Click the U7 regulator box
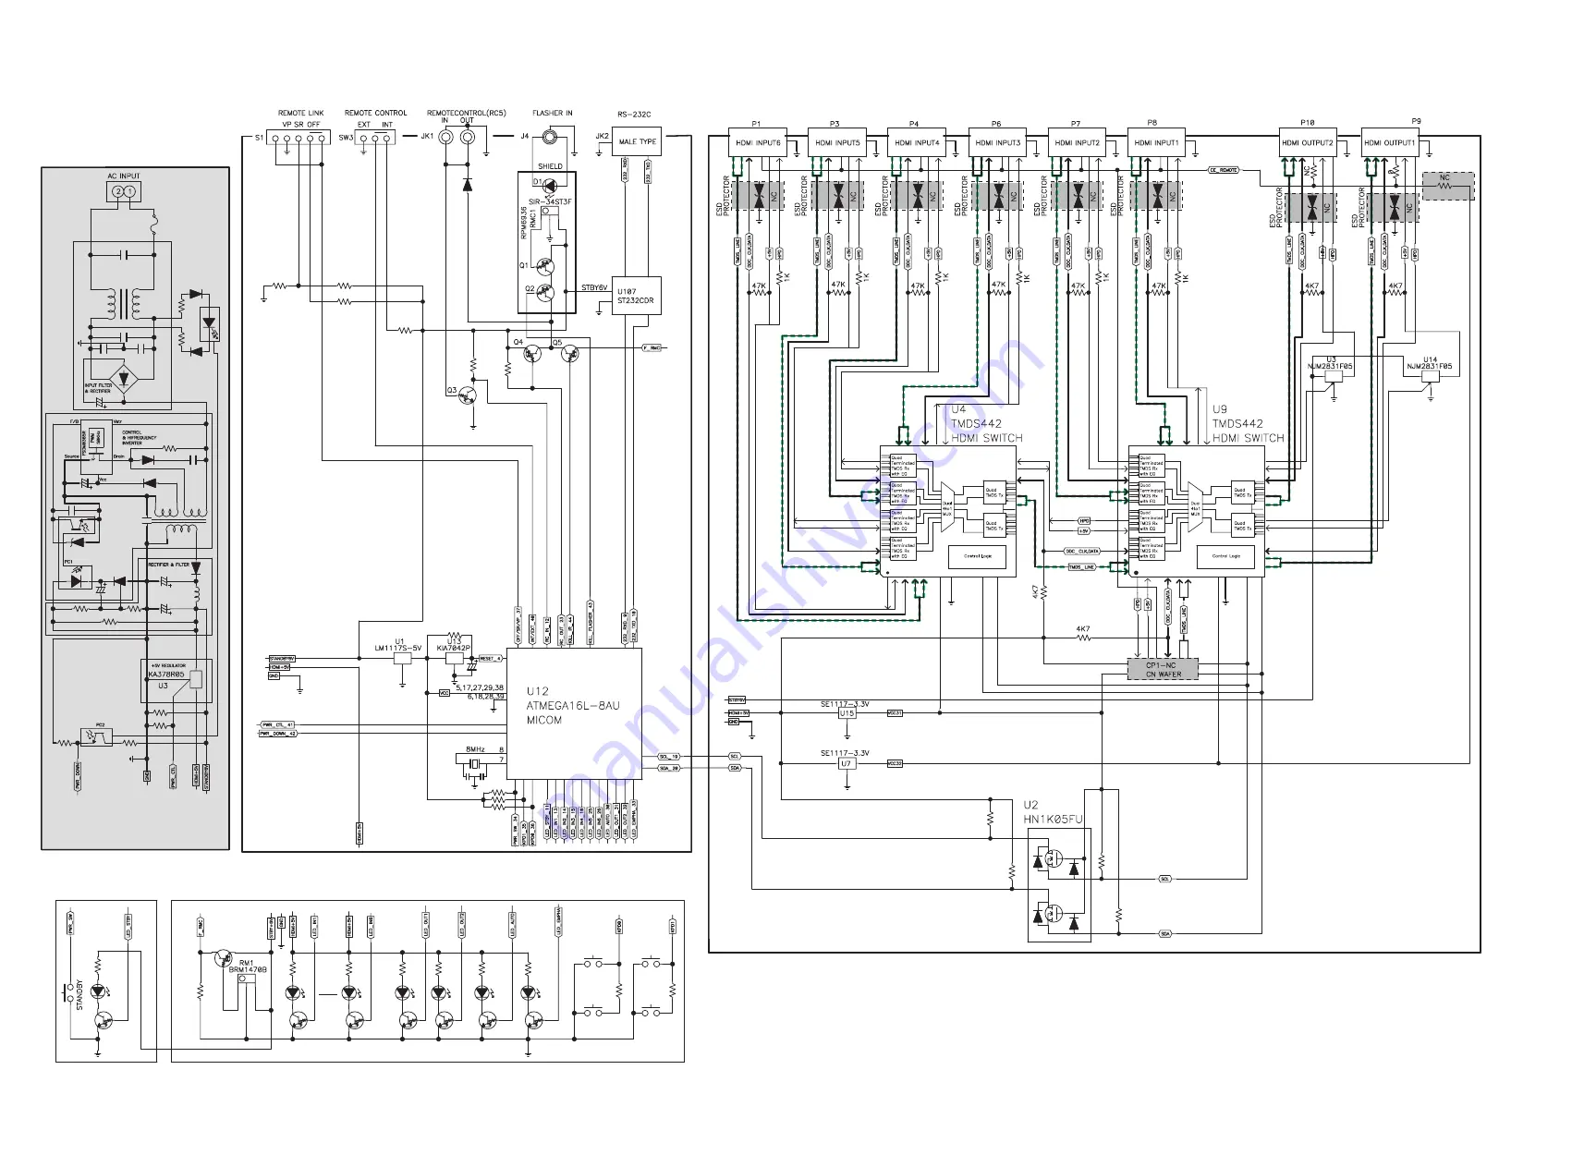 click(x=847, y=764)
